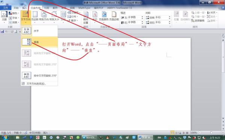Open the Watermark (水印) button
Image resolution: width=225 pixels, height=140 pixels.
tap(95, 17)
